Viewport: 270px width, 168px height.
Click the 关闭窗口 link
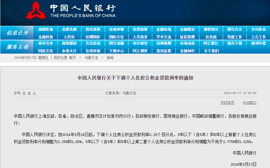click(249, 102)
